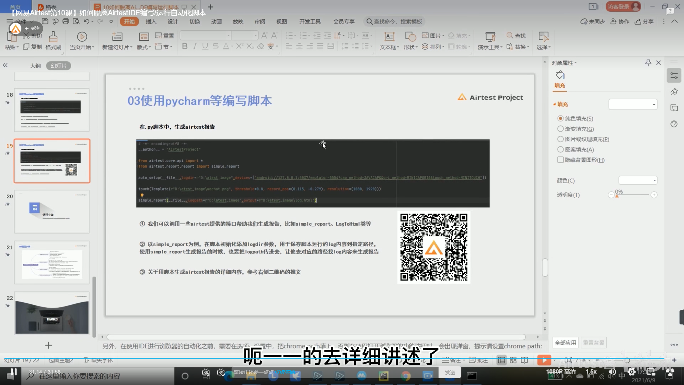The height and width of the screenshot is (385, 684).
Task: Click the Save icon in quick toolbar
Action: coord(45,21)
